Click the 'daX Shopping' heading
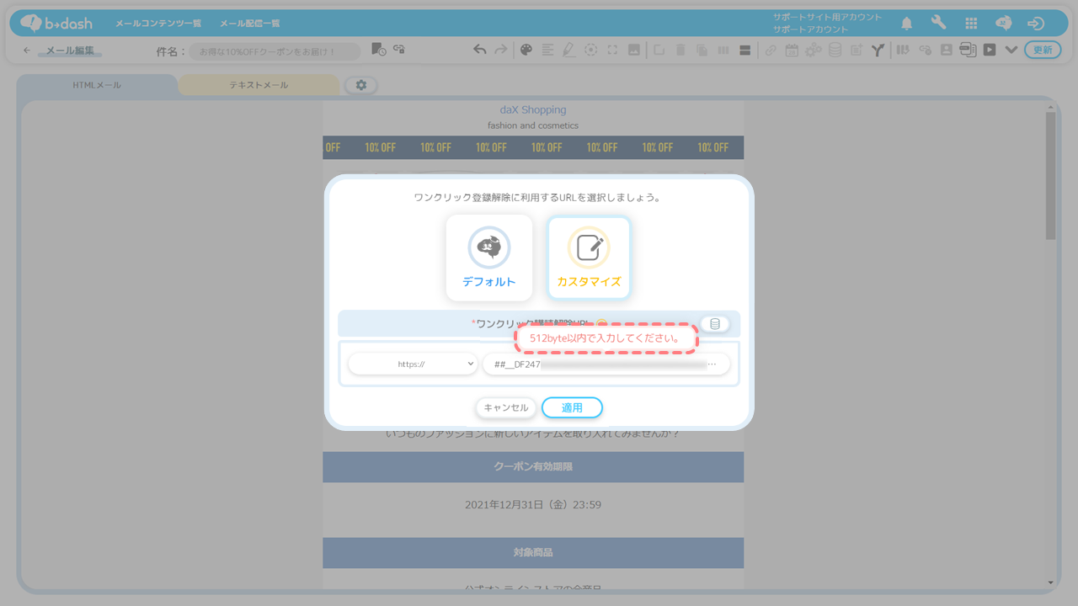The image size is (1078, 606). (533, 109)
